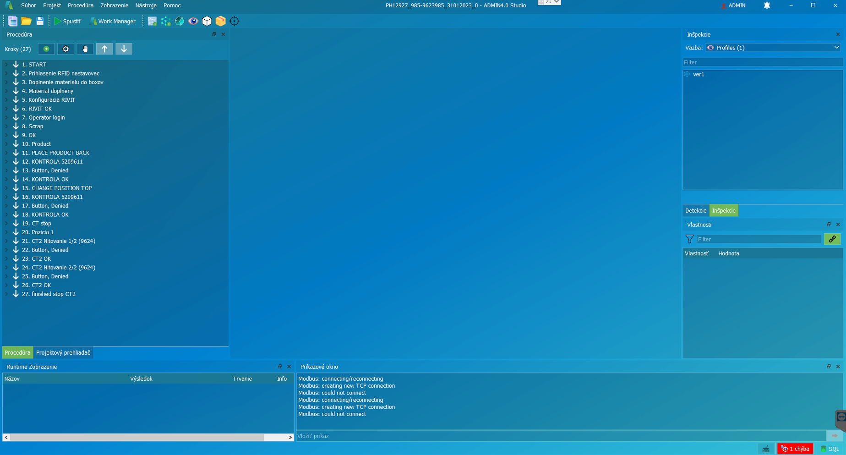Click the Inšpekcie filter field
The height and width of the screenshot is (455, 846).
(x=762, y=62)
